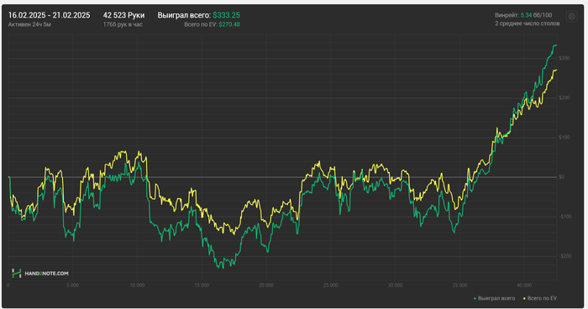Click '2 среднее число столов' text

[x=527, y=24]
